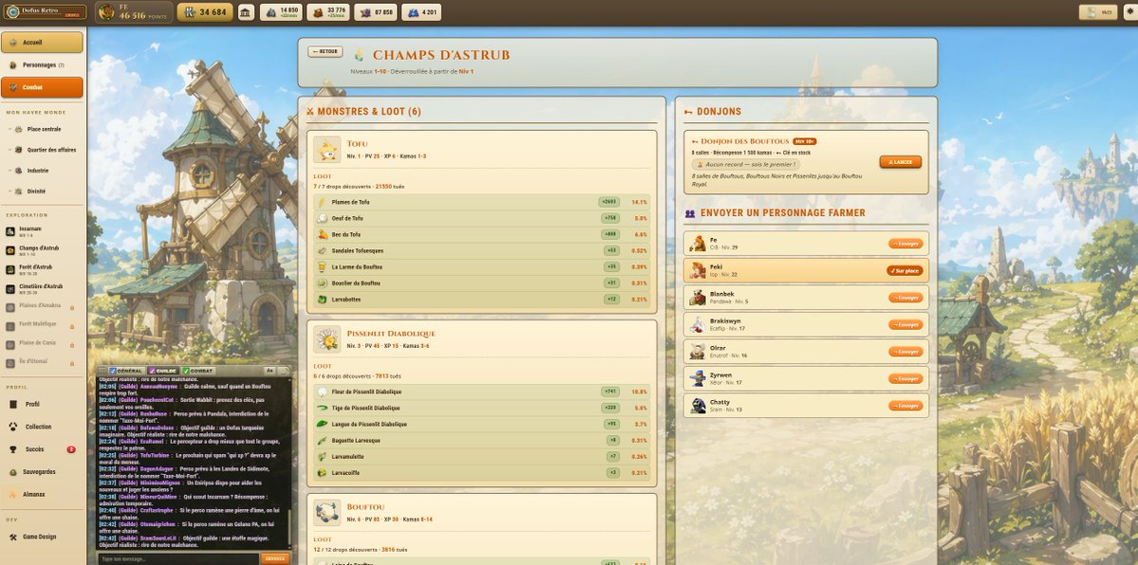Toggle the Combat chat channel checkbox
The height and width of the screenshot is (565, 1138).
(x=187, y=371)
